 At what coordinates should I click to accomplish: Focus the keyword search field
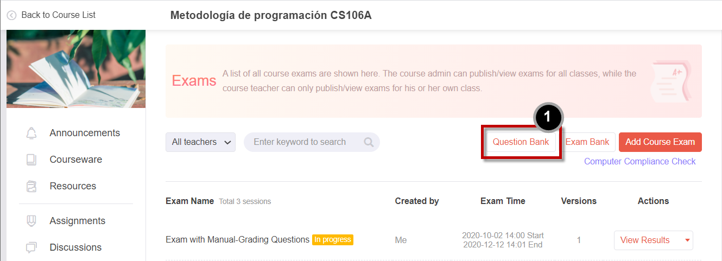pos(312,142)
